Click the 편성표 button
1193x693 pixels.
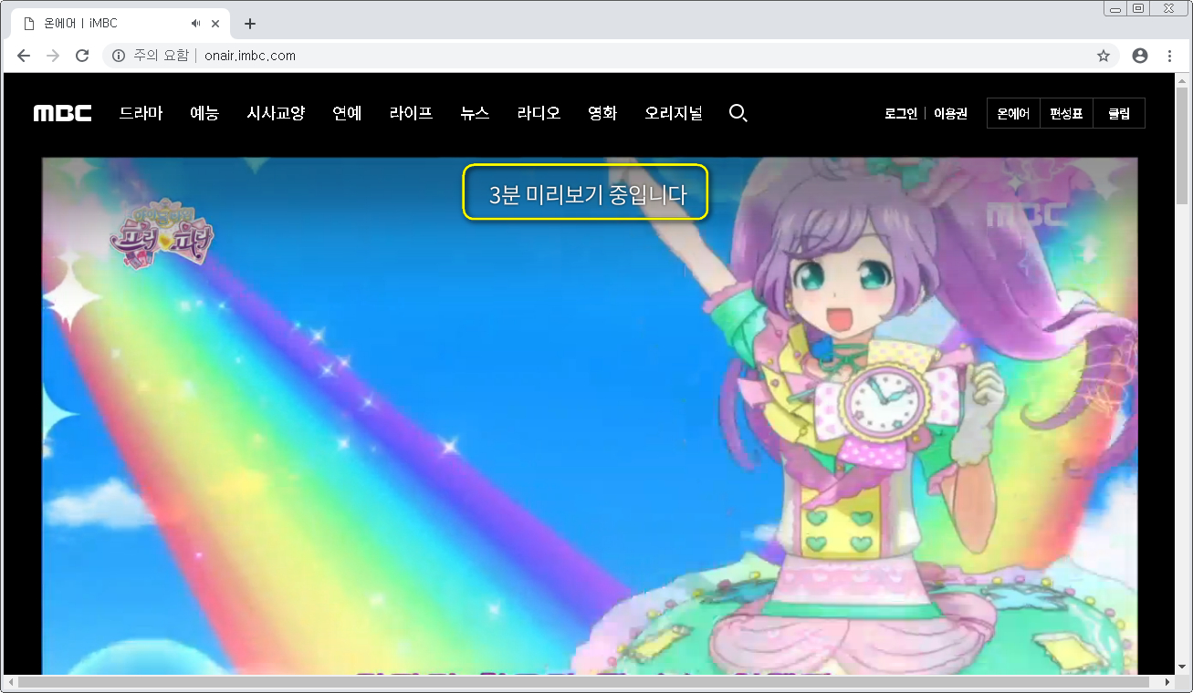pyautogui.click(x=1066, y=114)
